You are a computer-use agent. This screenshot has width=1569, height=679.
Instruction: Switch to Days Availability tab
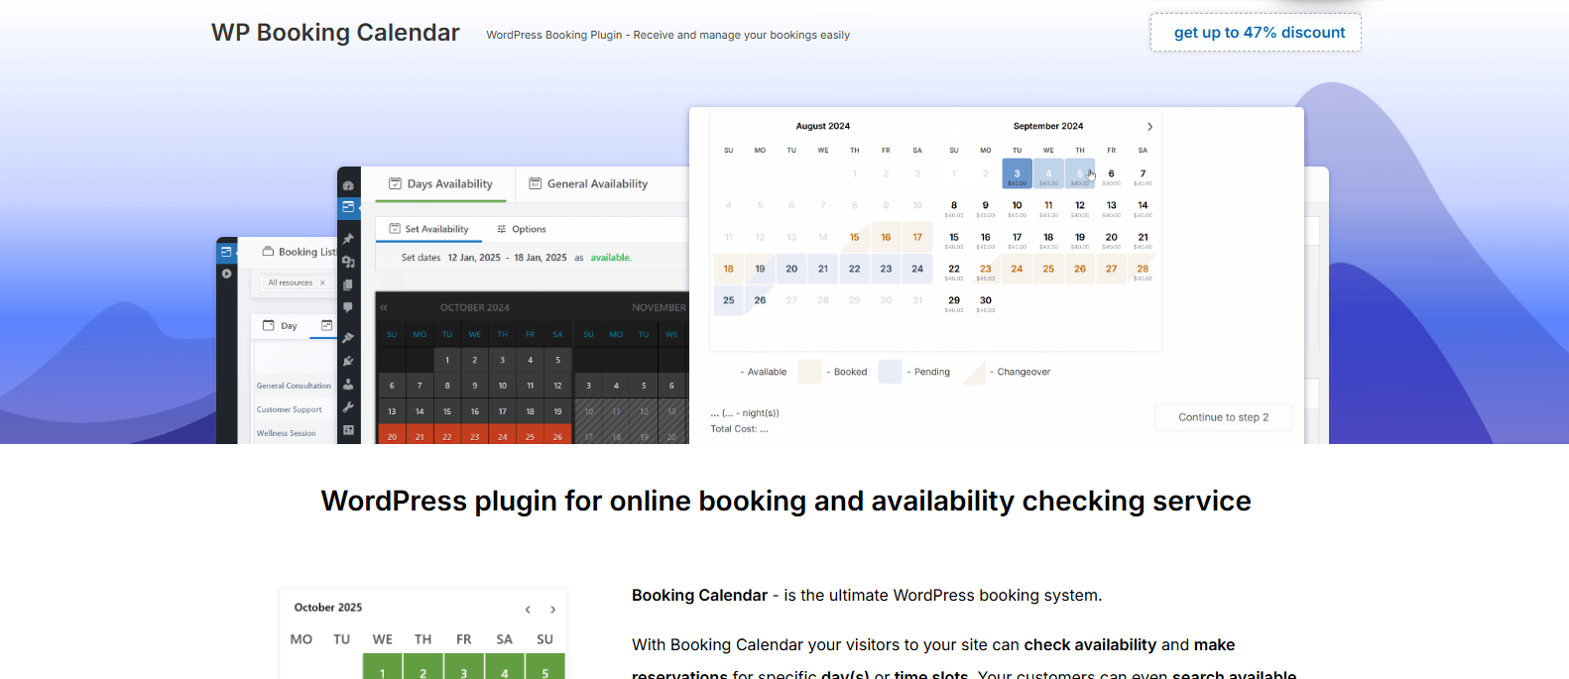pyautogui.click(x=440, y=183)
